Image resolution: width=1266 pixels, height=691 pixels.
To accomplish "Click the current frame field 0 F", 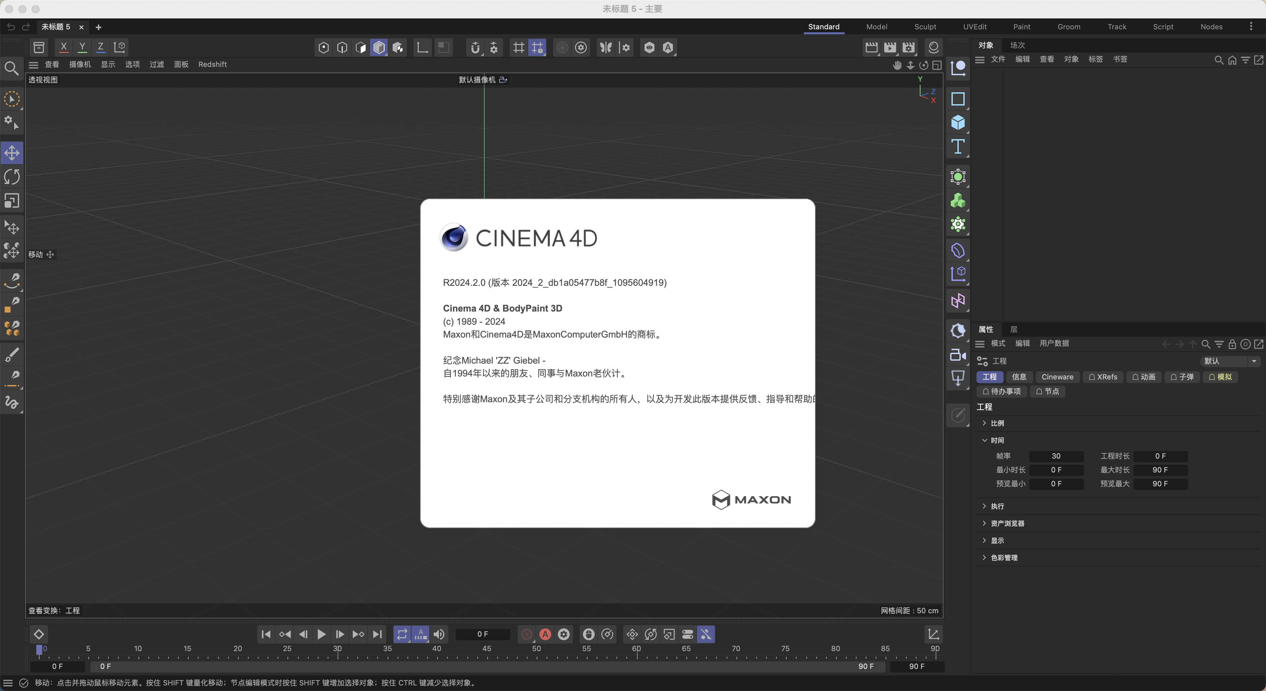I will click(x=482, y=635).
